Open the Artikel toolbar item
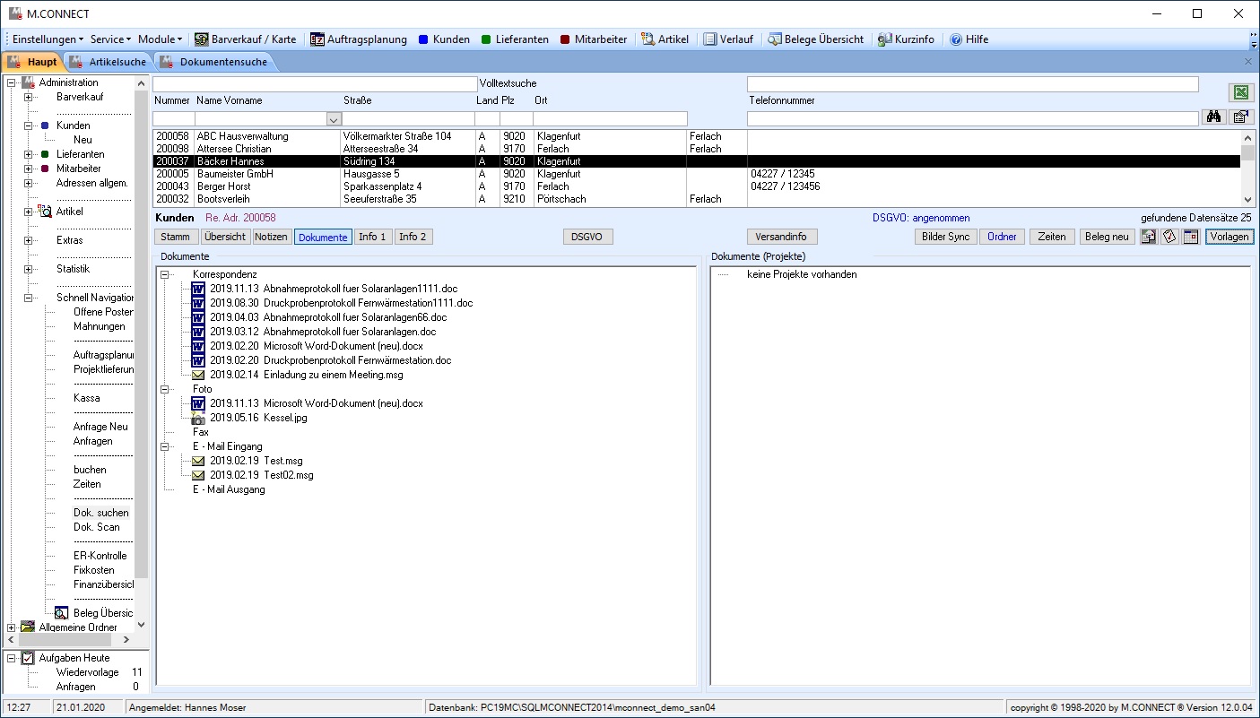 point(665,39)
